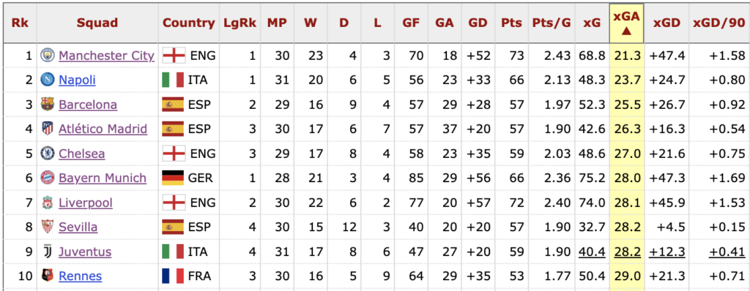Click the German flag in Bayern Munich's row
Screen dimensions: 750x291
(x=173, y=178)
